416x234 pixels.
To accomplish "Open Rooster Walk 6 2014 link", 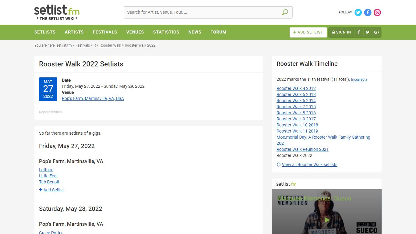I will click(x=296, y=101).
